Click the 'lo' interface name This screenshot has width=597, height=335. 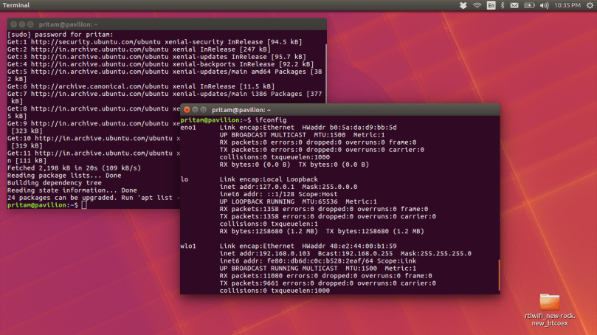pos(184,179)
